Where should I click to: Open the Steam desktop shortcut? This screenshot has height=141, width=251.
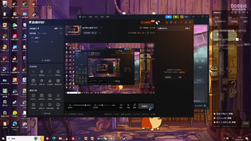click(x=15, y=103)
